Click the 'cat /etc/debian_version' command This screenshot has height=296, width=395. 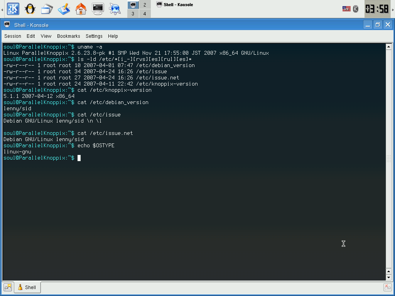[113, 103]
